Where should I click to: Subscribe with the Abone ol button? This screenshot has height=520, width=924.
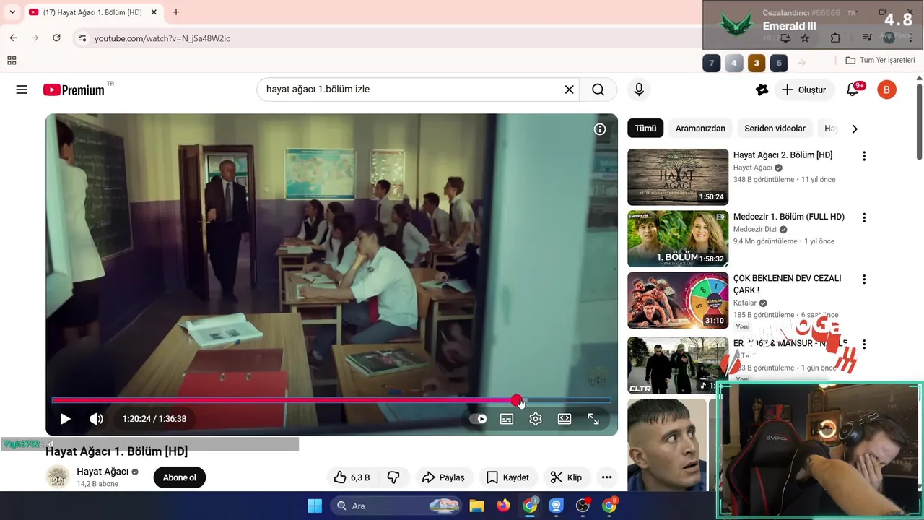pos(180,477)
